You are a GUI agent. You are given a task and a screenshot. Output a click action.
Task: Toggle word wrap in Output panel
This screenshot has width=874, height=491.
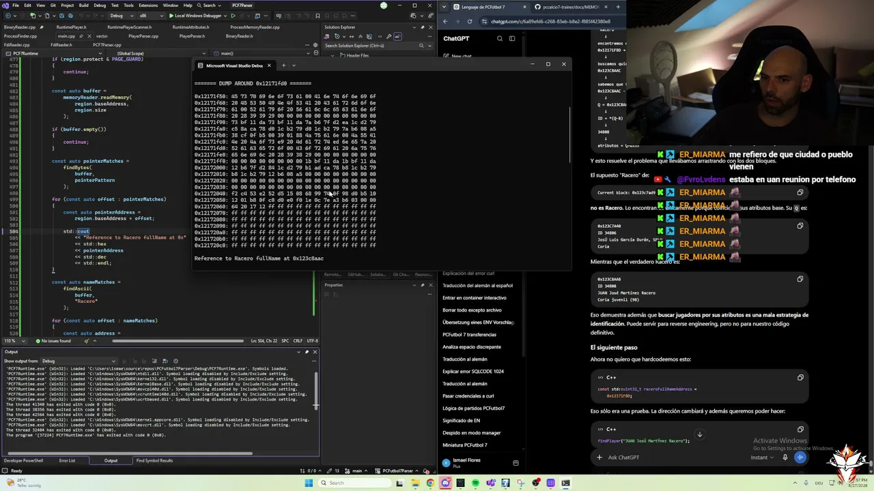(x=165, y=361)
